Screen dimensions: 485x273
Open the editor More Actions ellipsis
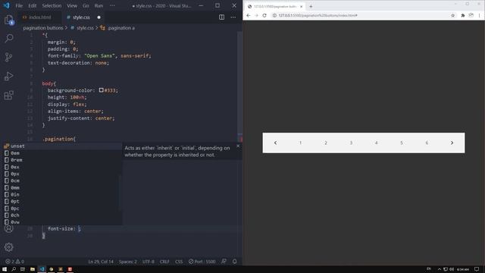(233, 17)
